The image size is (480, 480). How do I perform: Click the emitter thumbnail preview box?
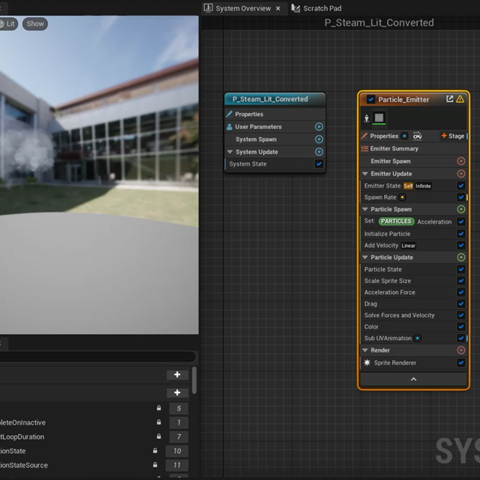click(x=379, y=118)
